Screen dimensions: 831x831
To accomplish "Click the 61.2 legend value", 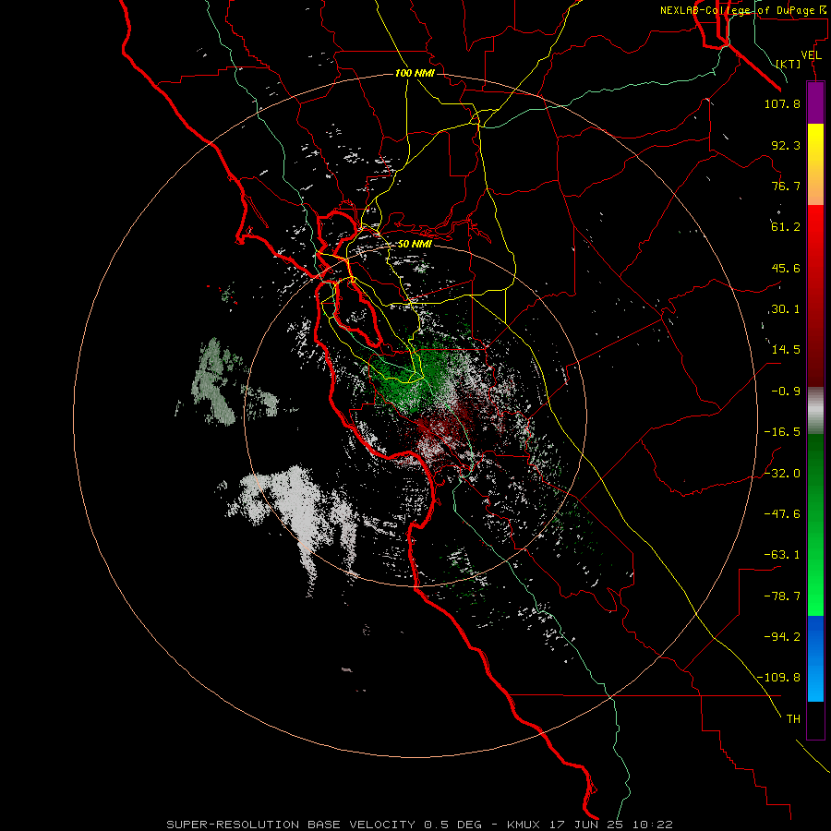I will (x=786, y=227).
